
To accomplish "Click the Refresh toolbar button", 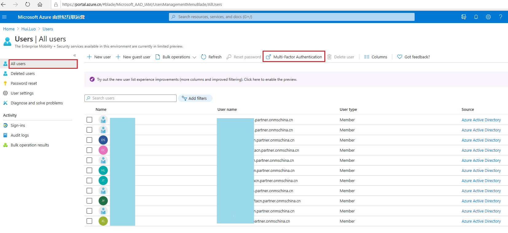I will 211,57.
